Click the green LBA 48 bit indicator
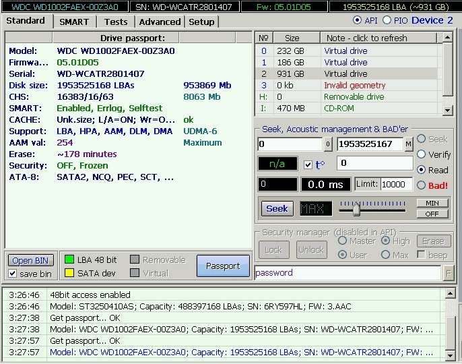Screen dimensions: 462x364 tap(69, 260)
